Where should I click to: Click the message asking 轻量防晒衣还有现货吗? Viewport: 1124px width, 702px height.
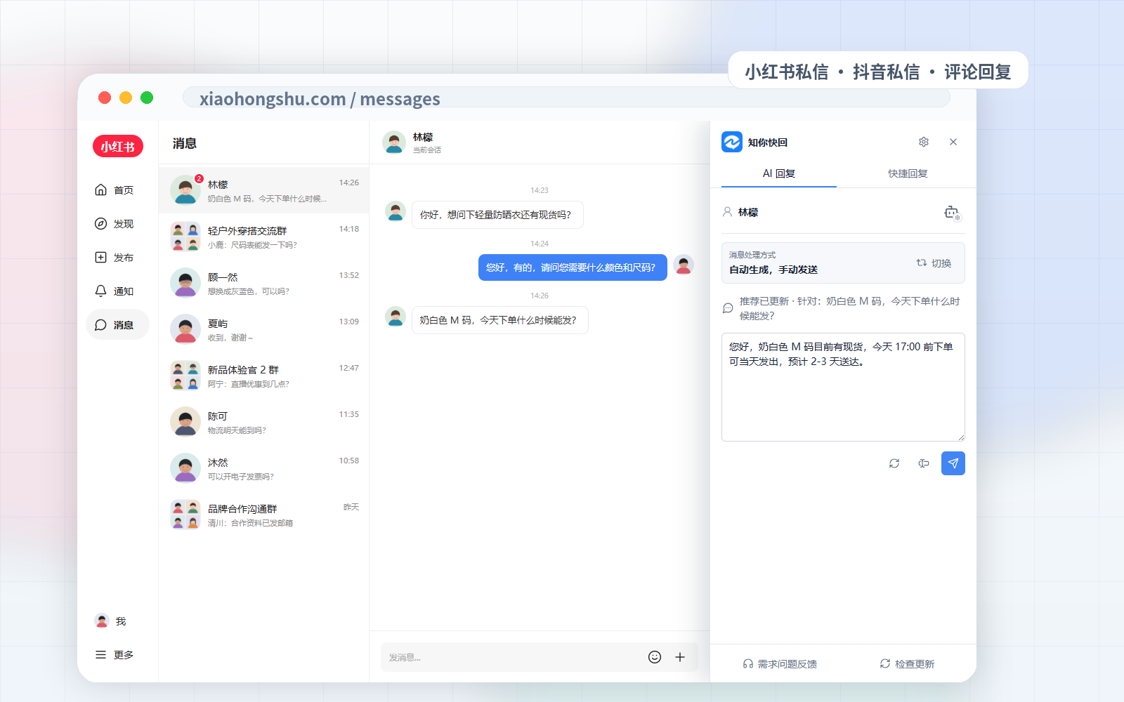point(497,215)
